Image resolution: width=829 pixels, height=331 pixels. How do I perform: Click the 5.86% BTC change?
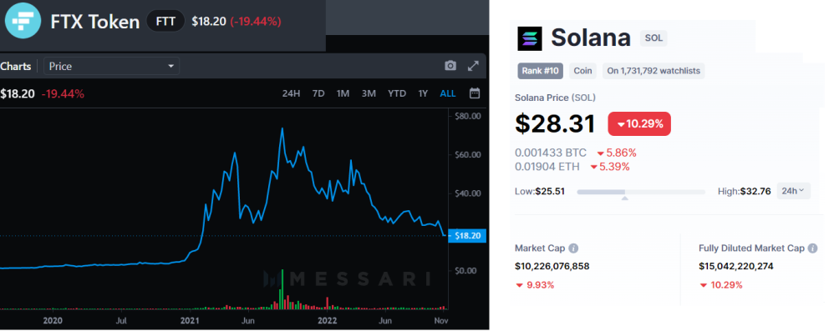[x=617, y=153]
